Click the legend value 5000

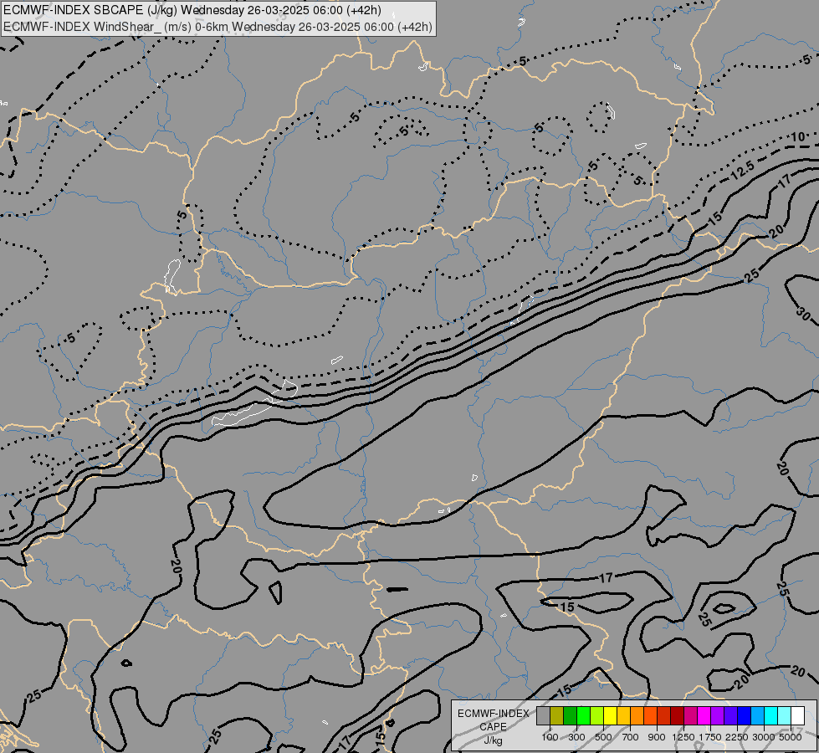791,737
